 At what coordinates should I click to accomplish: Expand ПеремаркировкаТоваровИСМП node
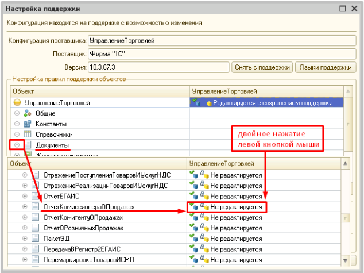tap(25, 260)
